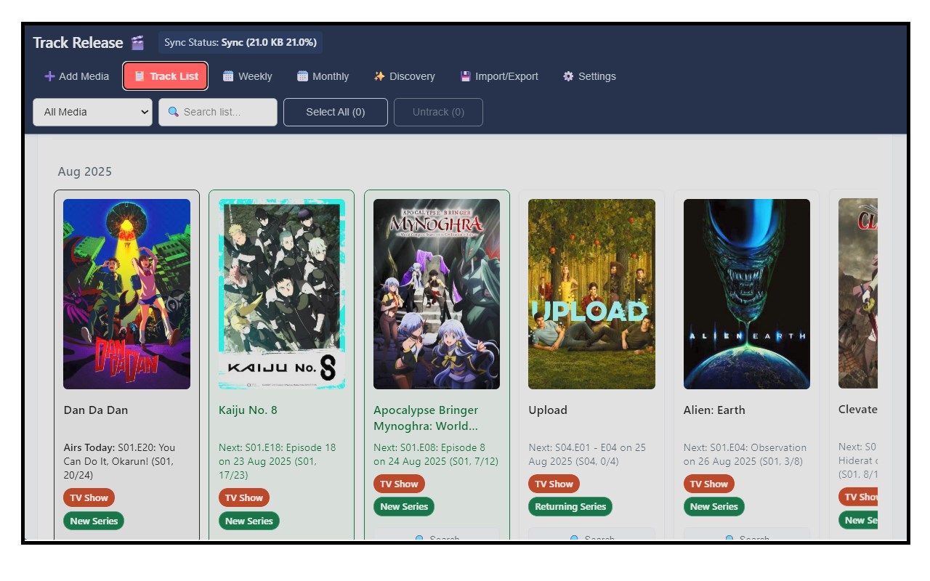The width and height of the screenshot is (930, 581).
Task: Click the Upload title text
Action: (x=548, y=410)
